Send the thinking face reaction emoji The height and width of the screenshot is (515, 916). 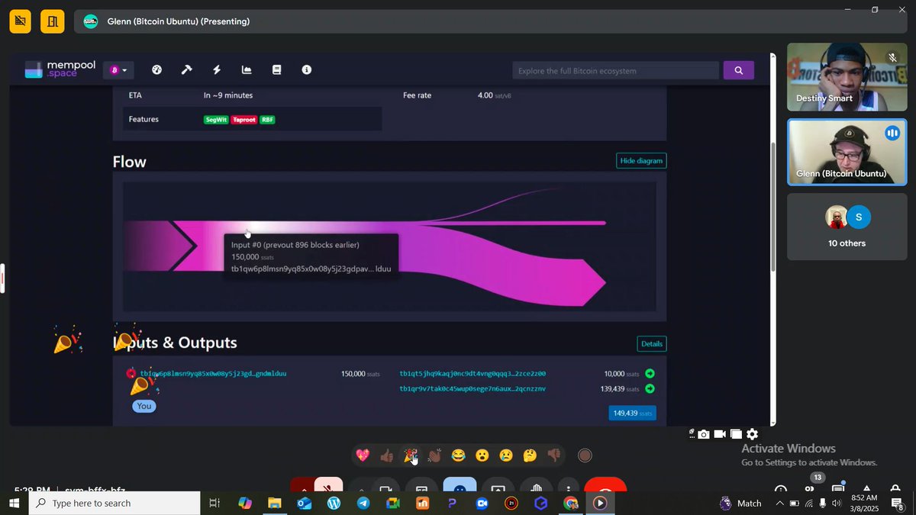pos(530,455)
